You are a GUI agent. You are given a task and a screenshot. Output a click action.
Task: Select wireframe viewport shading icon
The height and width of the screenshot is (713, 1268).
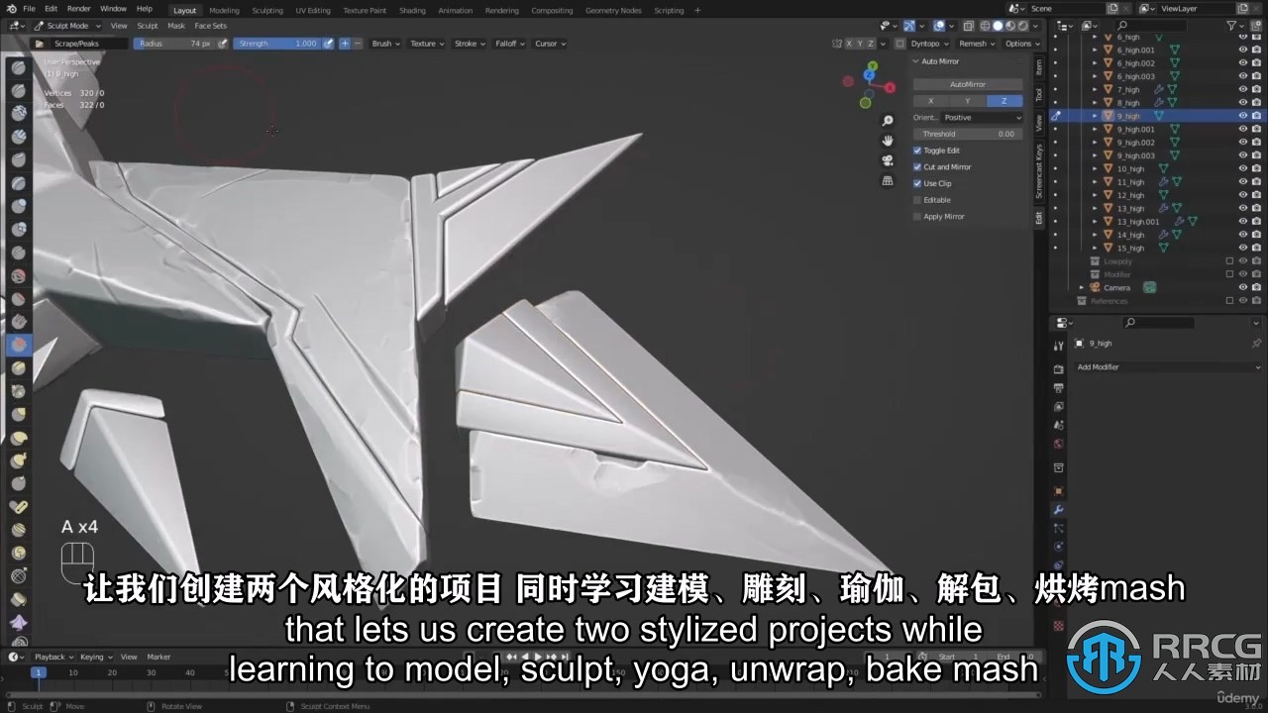point(985,27)
